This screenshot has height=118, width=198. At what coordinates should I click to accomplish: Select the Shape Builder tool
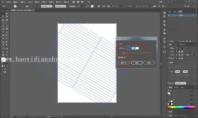pos(3,38)
